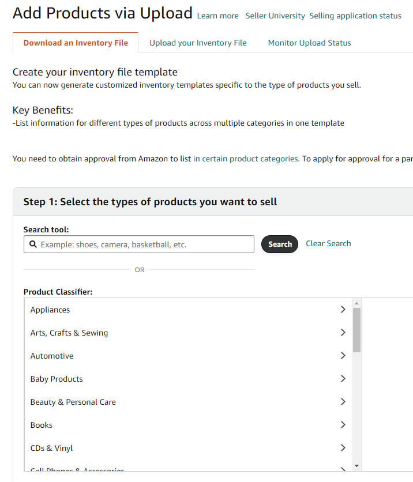This screenshot has height=482, width=413.
Task: Open Selling application status link
Action: pyautogui.click(x=355, y=16)
